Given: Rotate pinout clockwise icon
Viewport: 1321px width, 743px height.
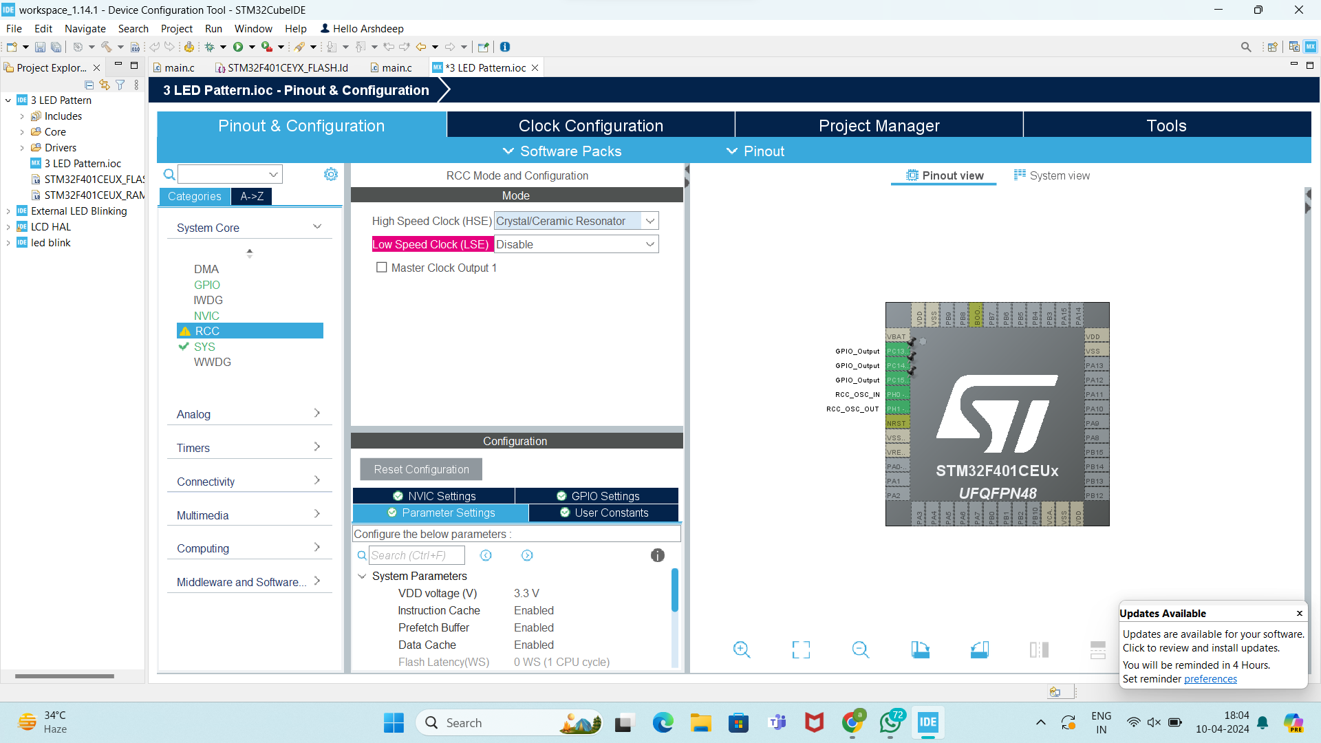Looking at the screenshot, I should 920,649.
